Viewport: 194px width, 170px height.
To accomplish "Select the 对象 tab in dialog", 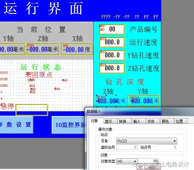I will pos(96,121).
